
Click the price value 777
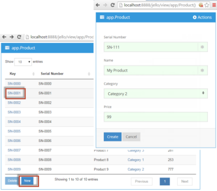tap(171, 169)
